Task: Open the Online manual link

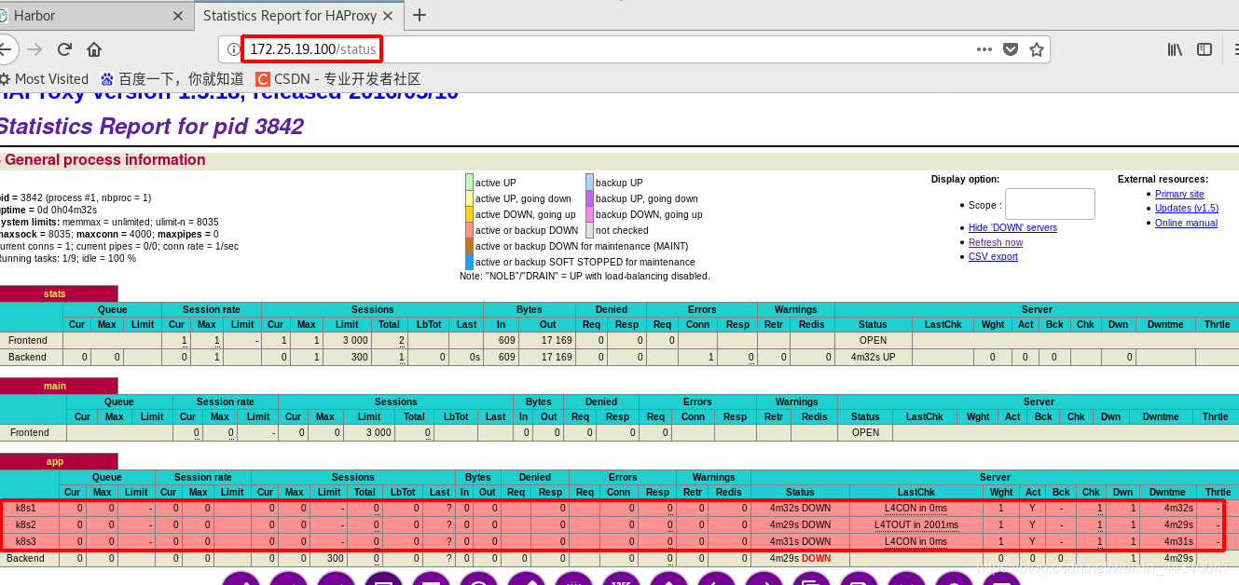Action: [1186, 223]
